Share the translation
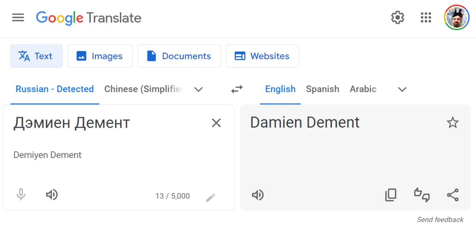Screen dimensions: 476x231 click(453, 195)
